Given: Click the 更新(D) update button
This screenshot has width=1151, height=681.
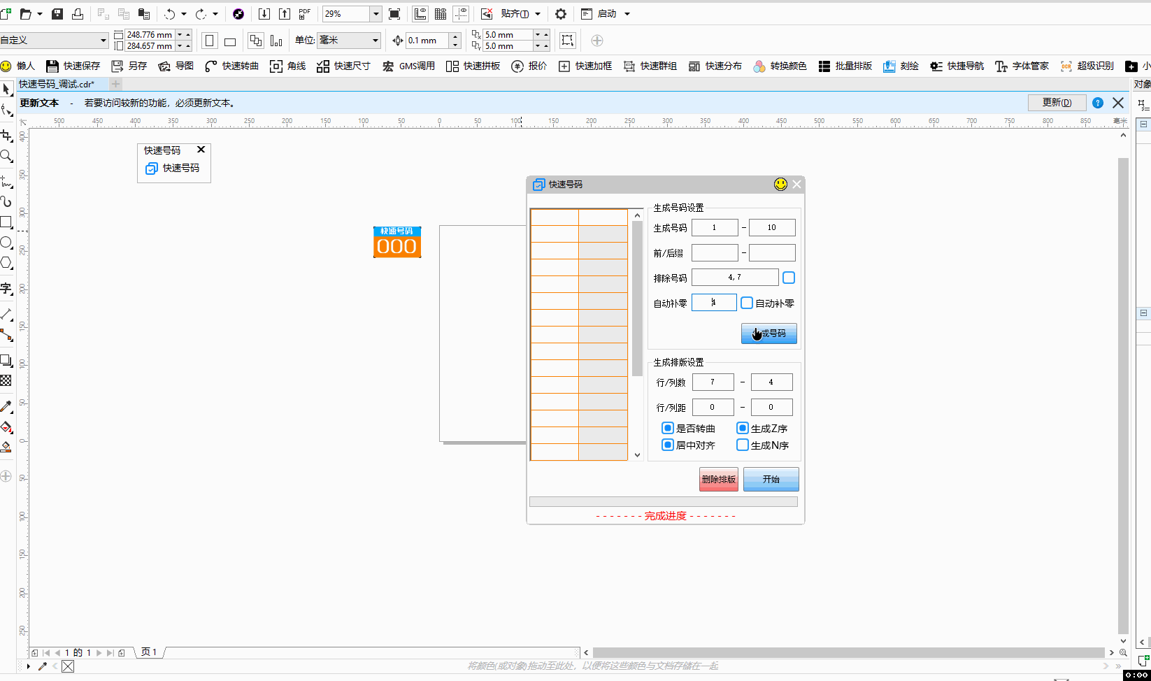Looking at the screenshot, I should [x=1057, y=103].
